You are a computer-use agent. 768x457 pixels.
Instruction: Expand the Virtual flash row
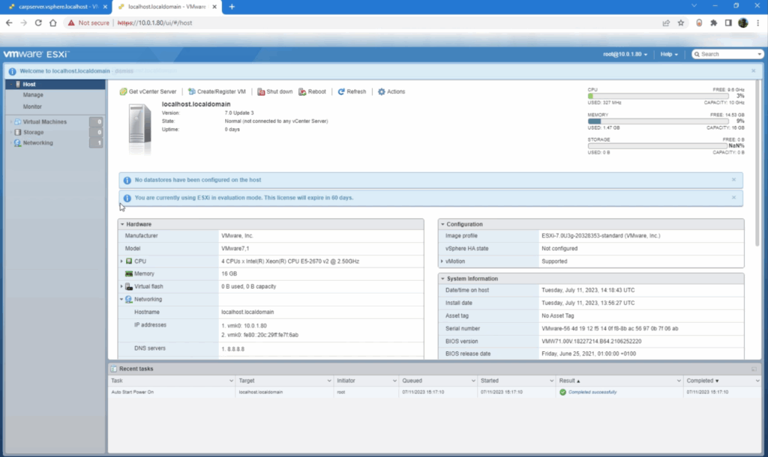(121, 286)
